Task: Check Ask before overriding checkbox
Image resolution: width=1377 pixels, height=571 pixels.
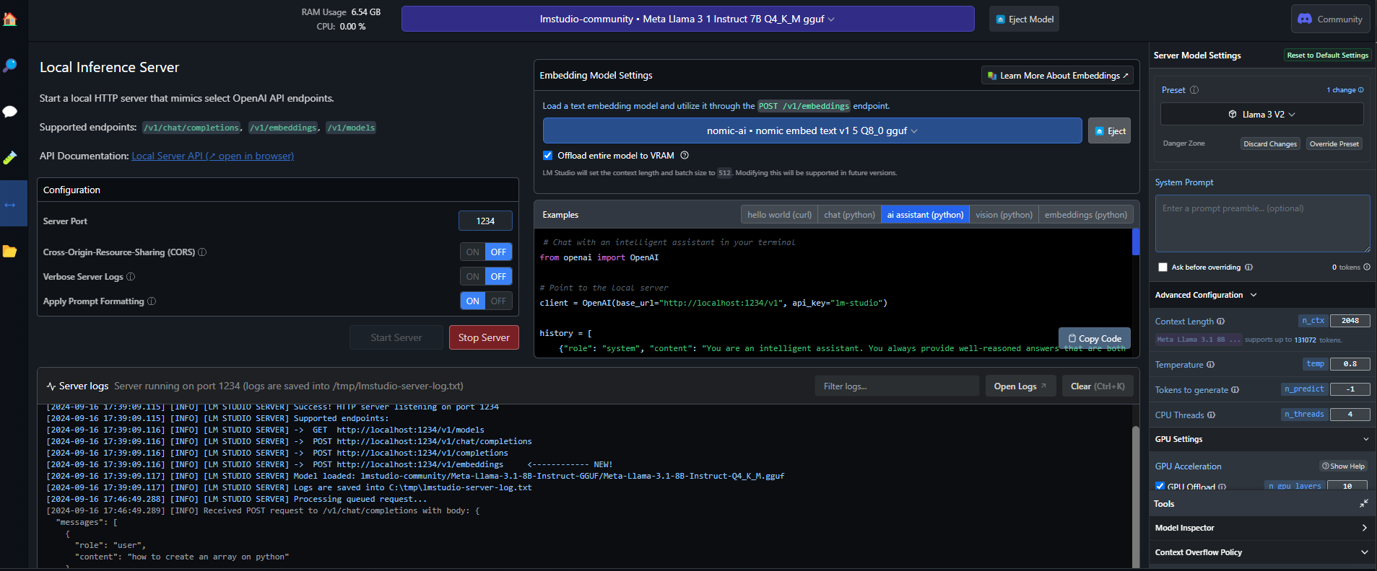Action: tap(1163, 267)
